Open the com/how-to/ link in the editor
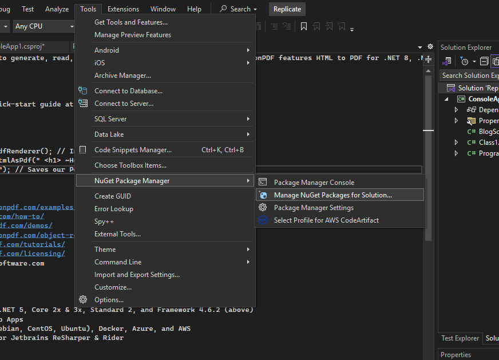499x360 pixels. tap(22, 216)
